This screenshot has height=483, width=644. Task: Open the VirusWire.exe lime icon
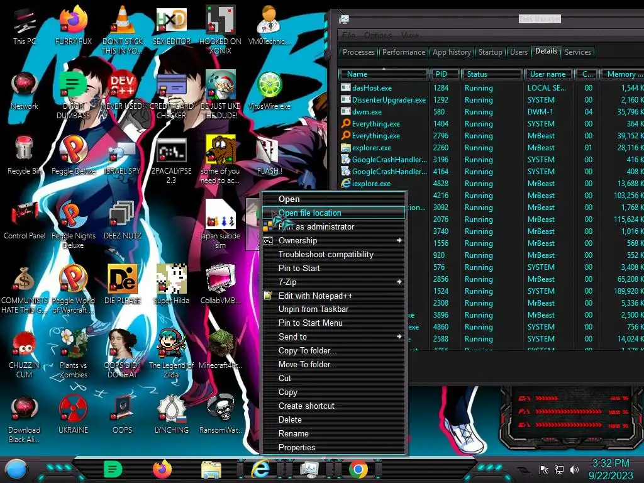pyautogui.click(x=269, y=91)
